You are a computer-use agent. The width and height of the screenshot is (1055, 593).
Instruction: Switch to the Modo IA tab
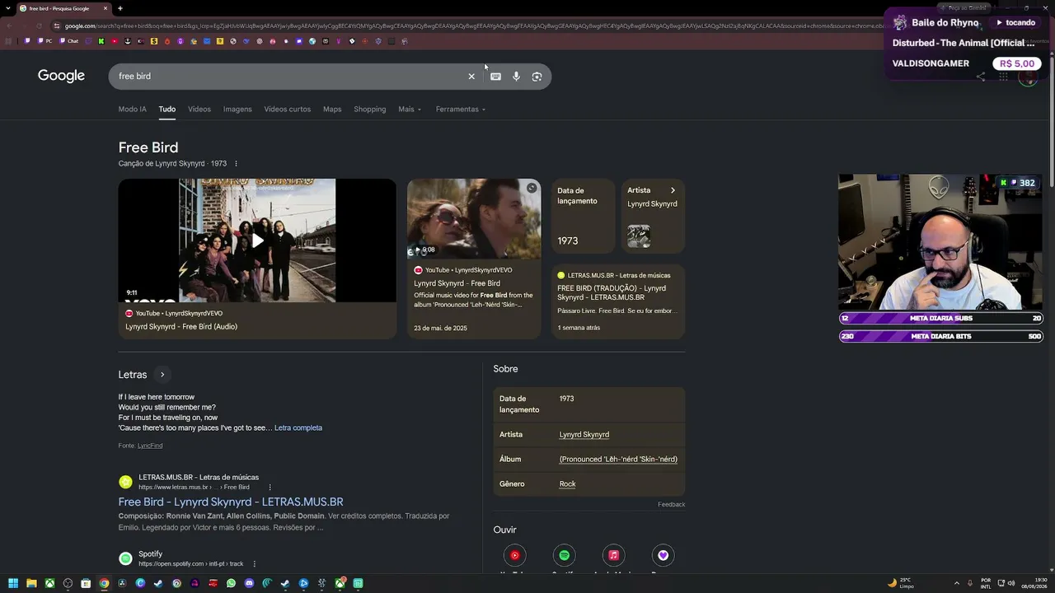(x=132, y=110)
